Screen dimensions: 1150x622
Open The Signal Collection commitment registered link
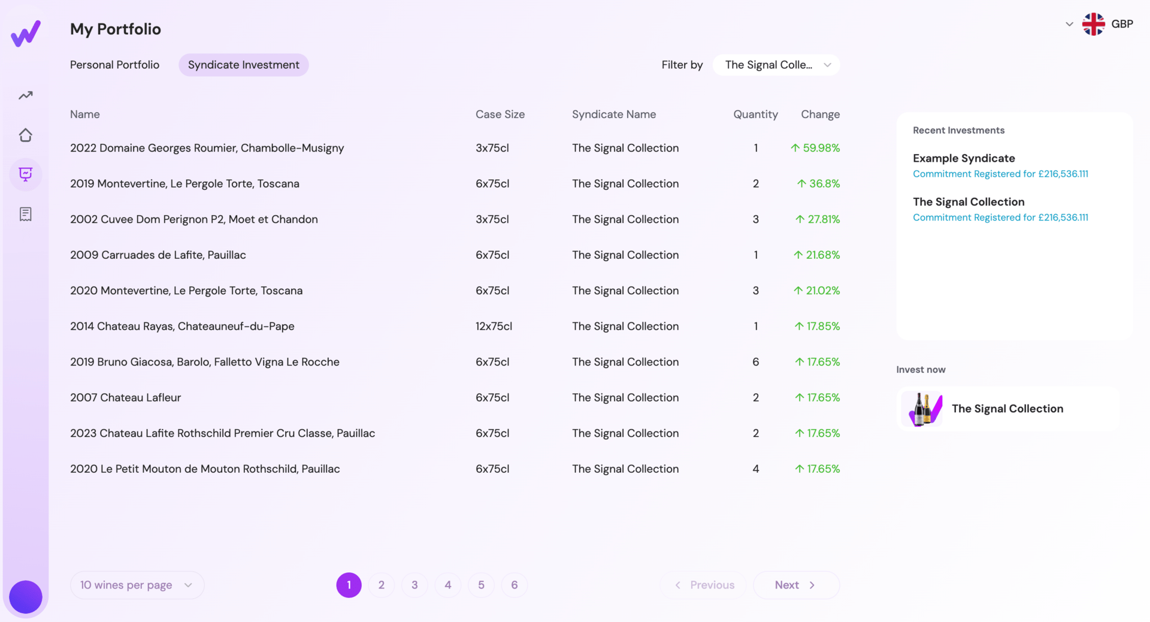coord(1000,218)
